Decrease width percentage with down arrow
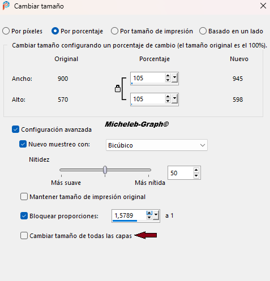The height and width of the screenshot is (281, 270). tap(168, 80)
